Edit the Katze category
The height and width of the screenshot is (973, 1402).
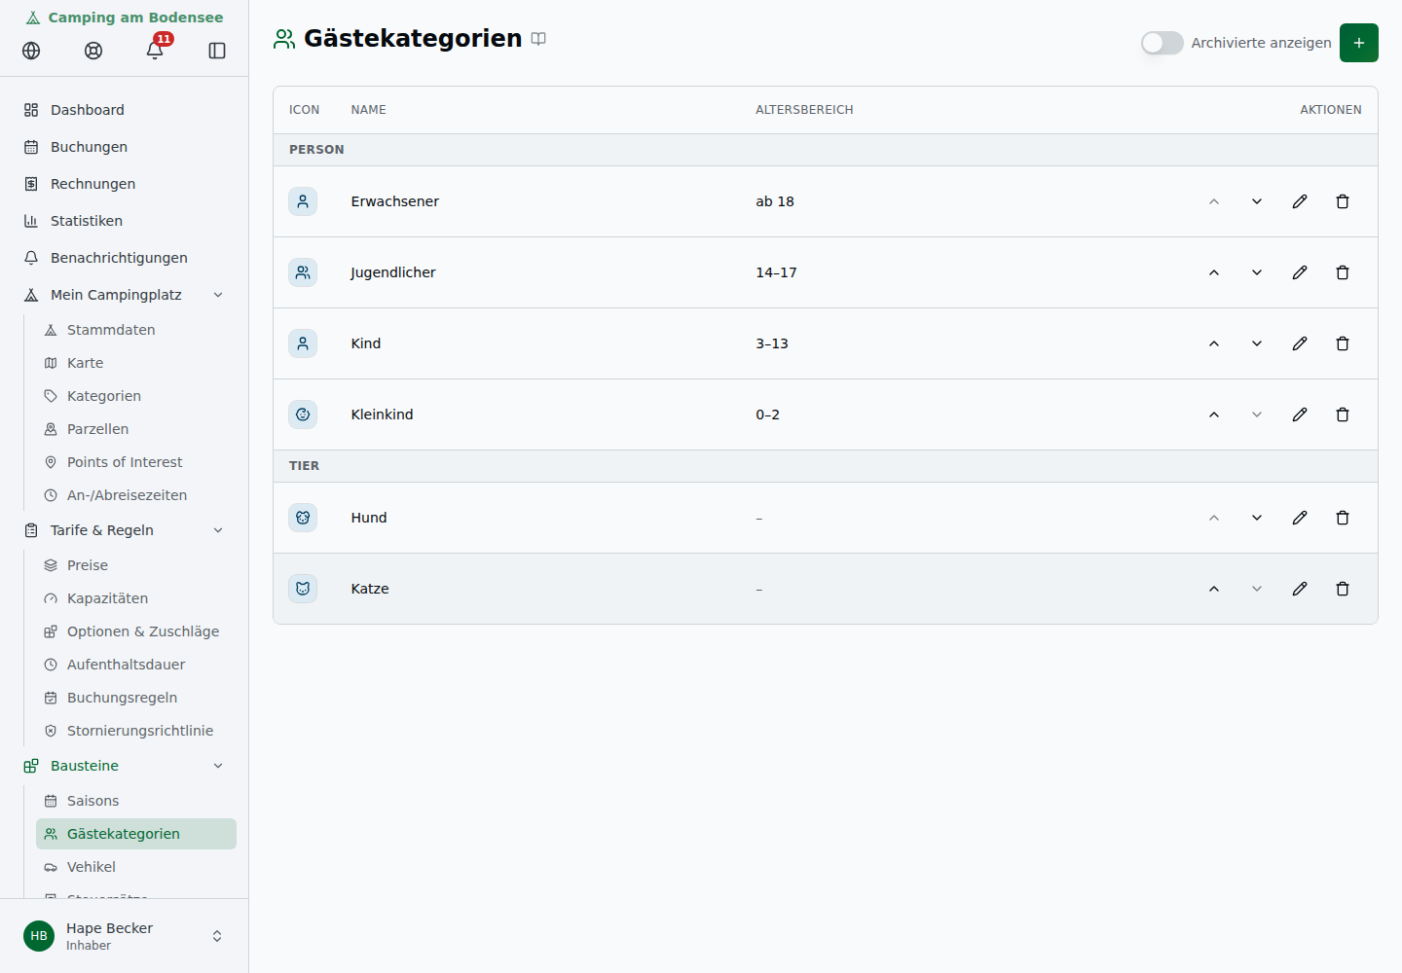1300,589
